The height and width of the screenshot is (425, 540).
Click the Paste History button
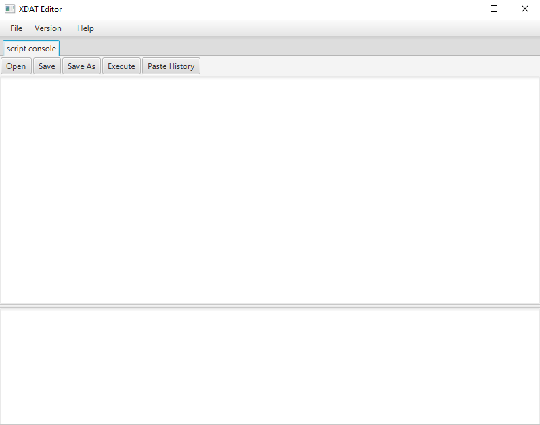(x=171, y=66)
